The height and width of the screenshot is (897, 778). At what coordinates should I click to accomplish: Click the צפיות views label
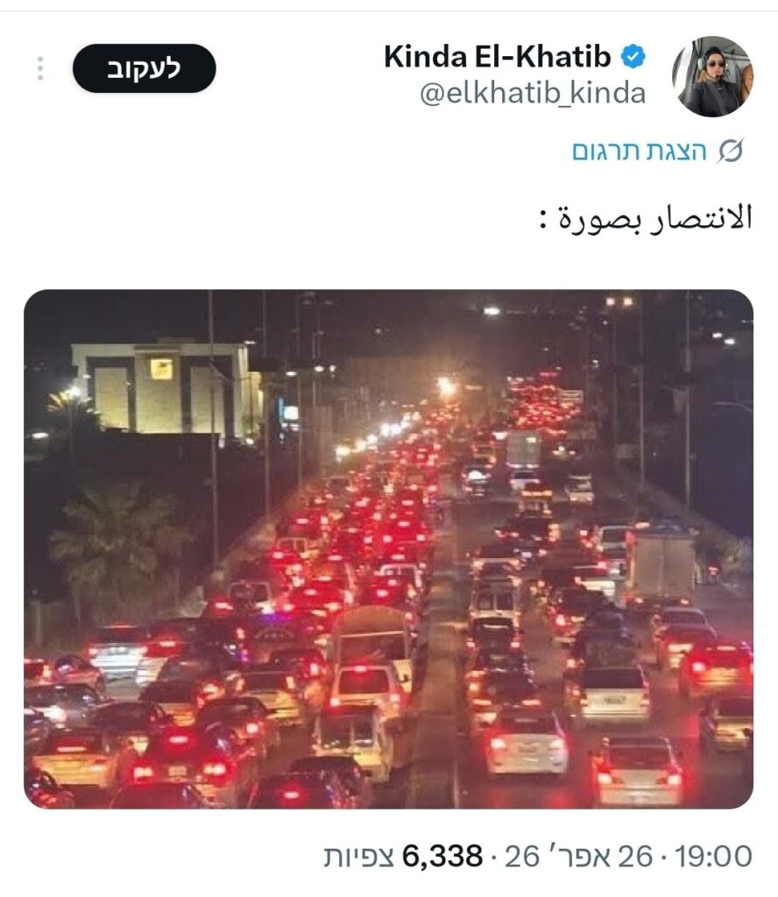click(358, 857)
